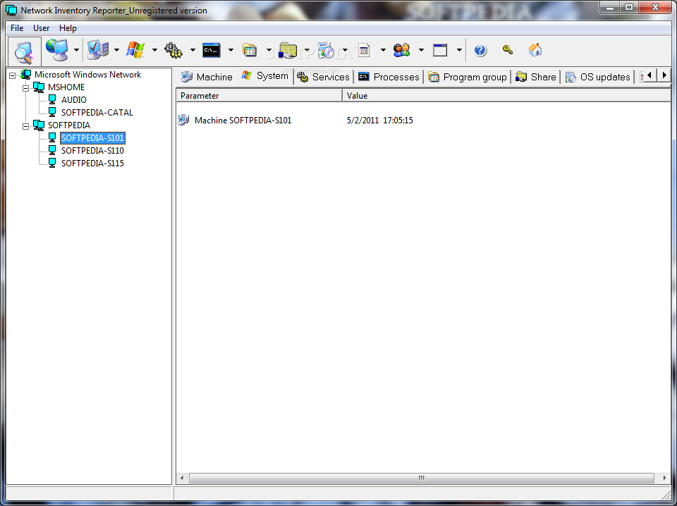Open dropdown arrow next to gears icon
Viewport: 677px width, 506px height.
193,50
